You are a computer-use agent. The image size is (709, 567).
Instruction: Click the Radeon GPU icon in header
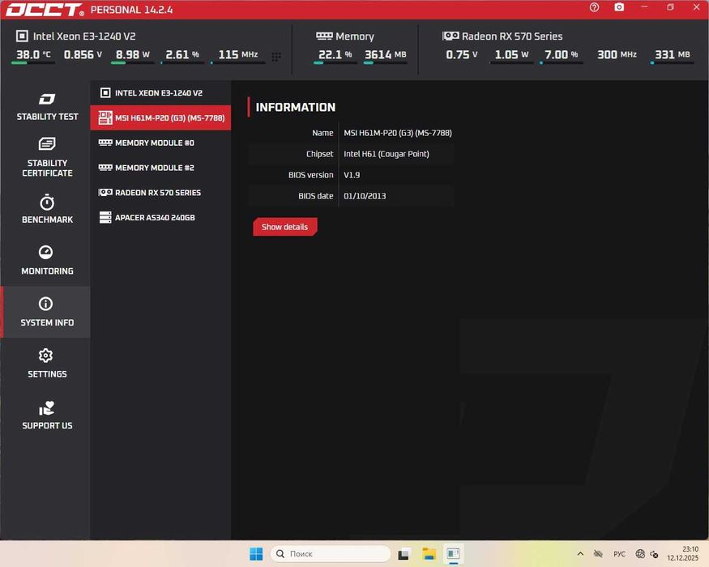click(451, 36)
